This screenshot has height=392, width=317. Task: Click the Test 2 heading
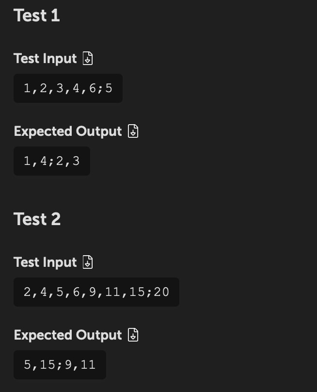37,219
